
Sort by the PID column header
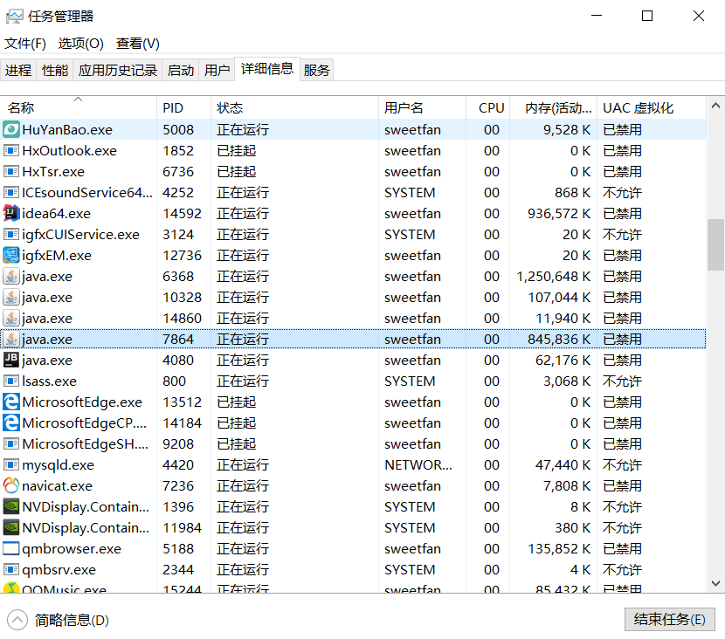click(184, 107)
